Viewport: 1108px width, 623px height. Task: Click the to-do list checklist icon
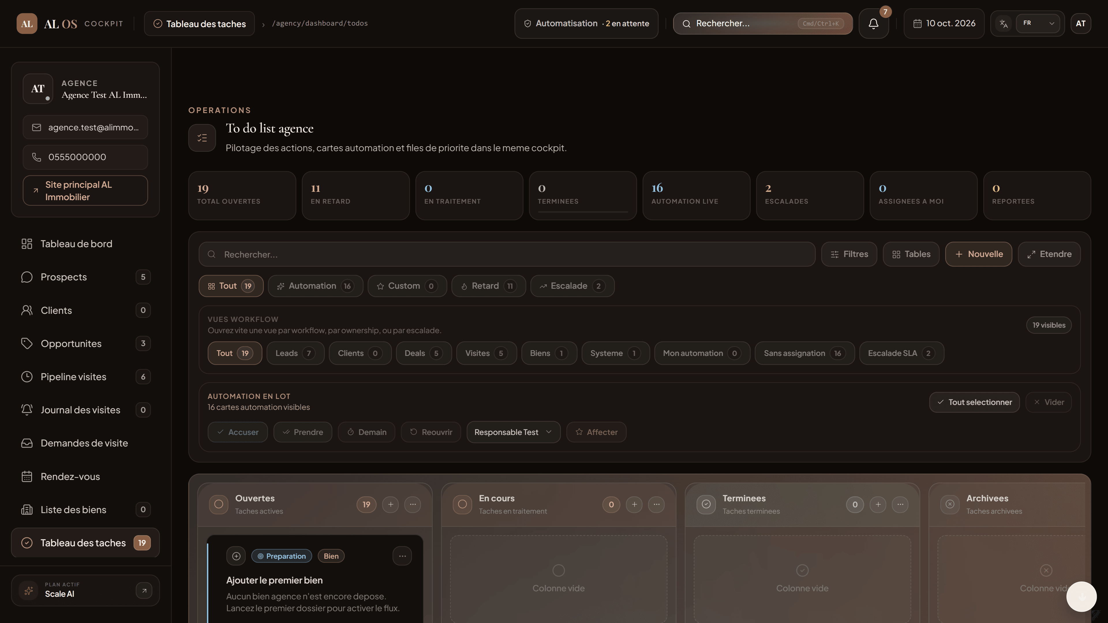(202, 138)
